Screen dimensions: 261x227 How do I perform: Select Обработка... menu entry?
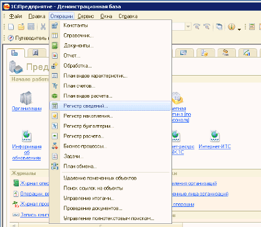tap(110, 66)
